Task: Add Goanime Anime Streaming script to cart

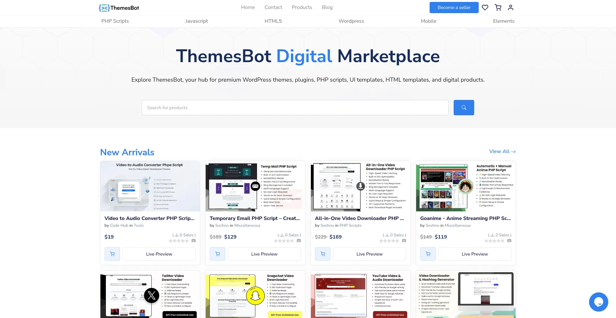Action: click(428, 254)
